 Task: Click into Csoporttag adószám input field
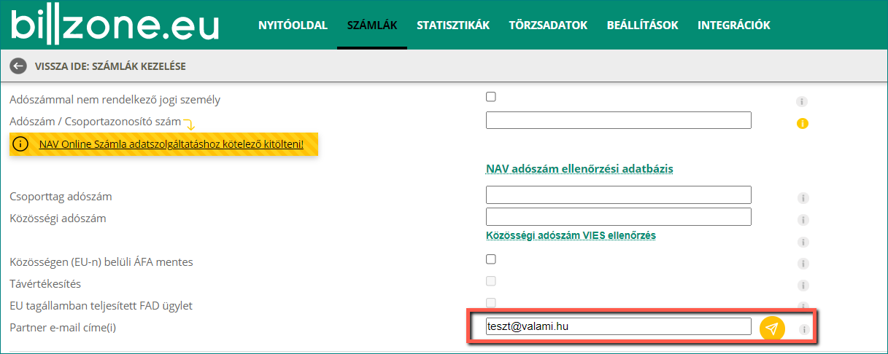pos(619,194)
